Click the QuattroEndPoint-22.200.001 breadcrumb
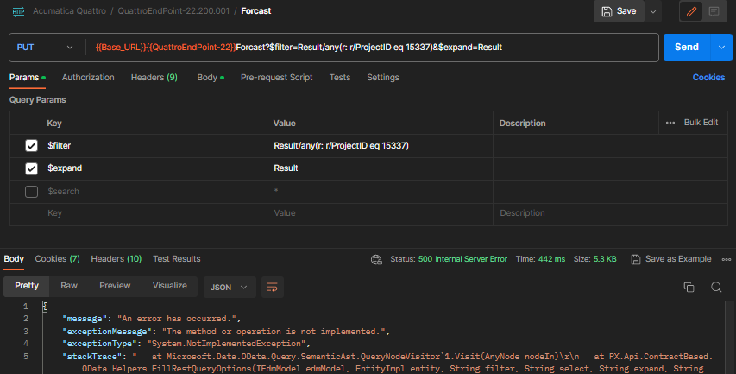The image size is (736, 374). tap(173, 11)
